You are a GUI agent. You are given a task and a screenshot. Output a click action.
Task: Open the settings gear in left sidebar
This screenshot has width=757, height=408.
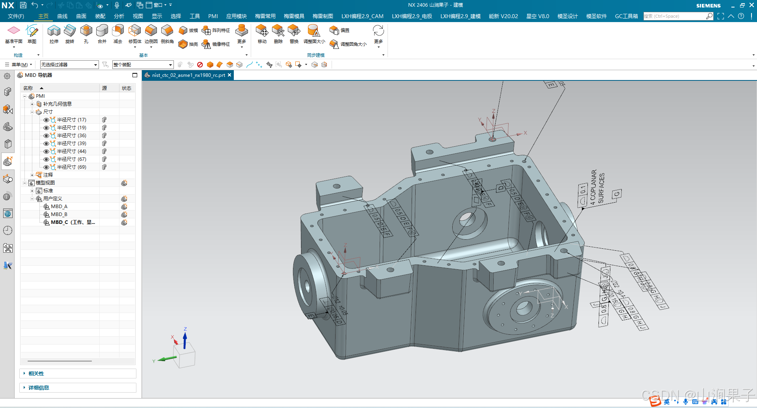7,76
